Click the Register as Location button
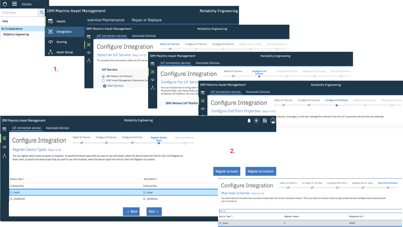The height and width of the screenshot is (227, 403). point(261,171)
